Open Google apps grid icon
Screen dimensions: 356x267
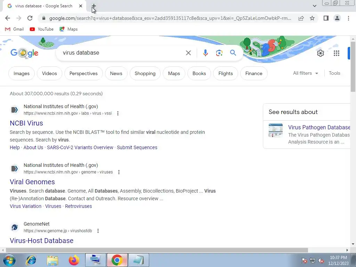coord(337,53)
